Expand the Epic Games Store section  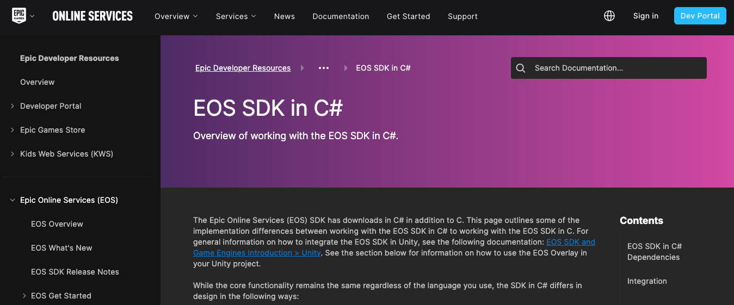click(x=13, y=130)
